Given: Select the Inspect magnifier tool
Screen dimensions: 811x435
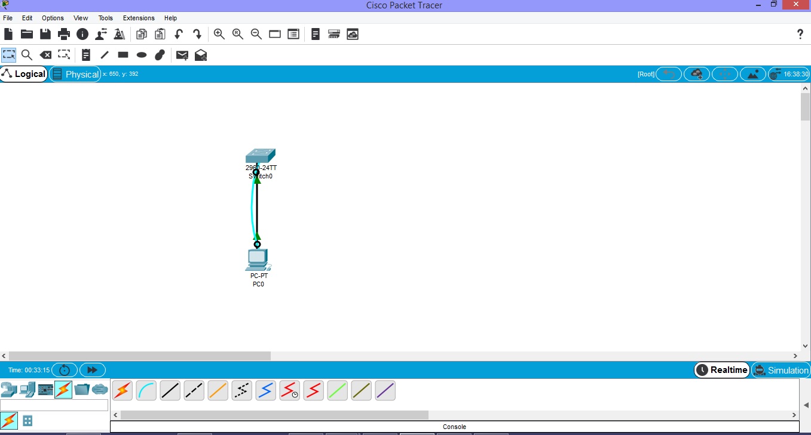Looking at the screenshot, I should (x=27, y=55).
